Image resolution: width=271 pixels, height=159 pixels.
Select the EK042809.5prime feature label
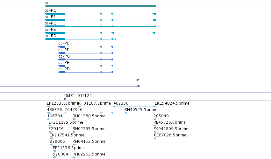(171, 129)
